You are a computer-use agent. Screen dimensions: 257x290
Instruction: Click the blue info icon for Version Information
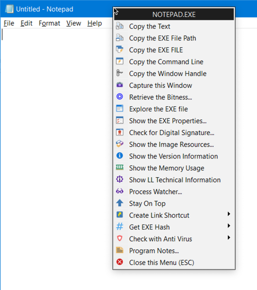(120, 155)
